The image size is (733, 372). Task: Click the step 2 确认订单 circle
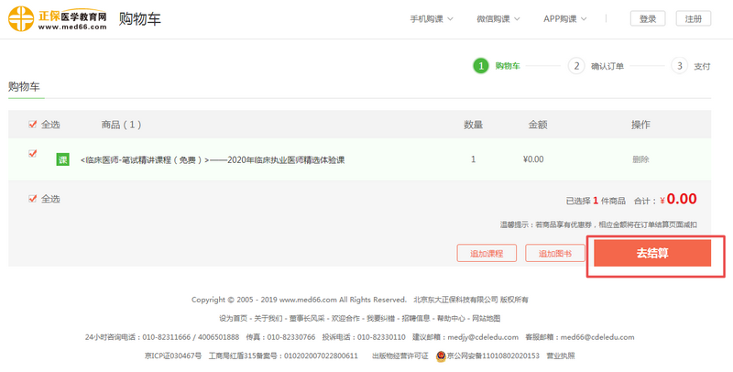pos(576,66)
